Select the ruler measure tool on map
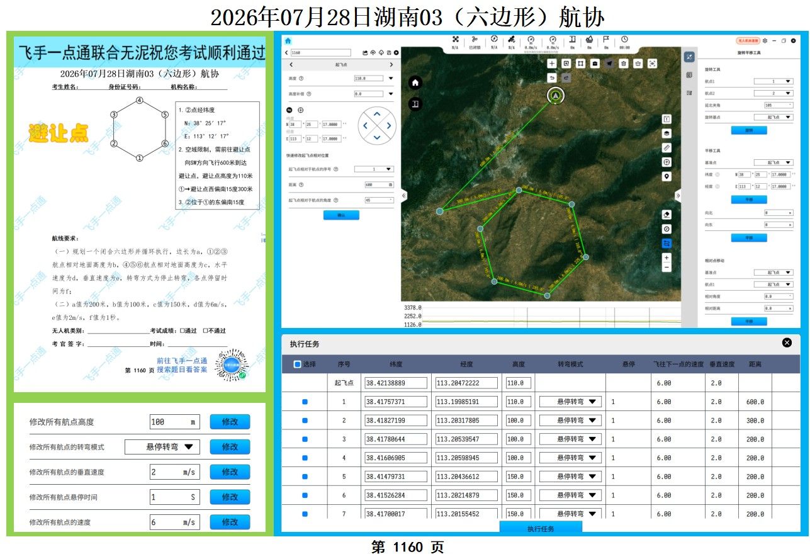This screenshot has height=559, width=810. 667,147
